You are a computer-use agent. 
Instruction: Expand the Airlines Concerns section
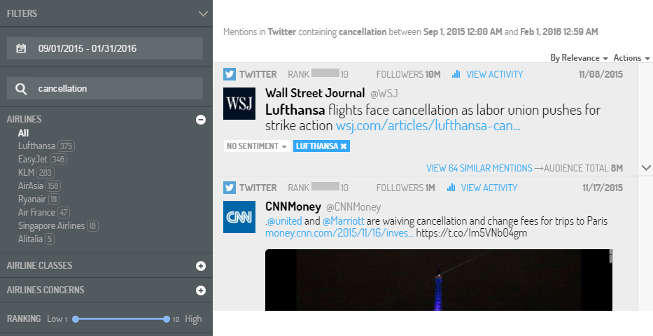point(201,290)
